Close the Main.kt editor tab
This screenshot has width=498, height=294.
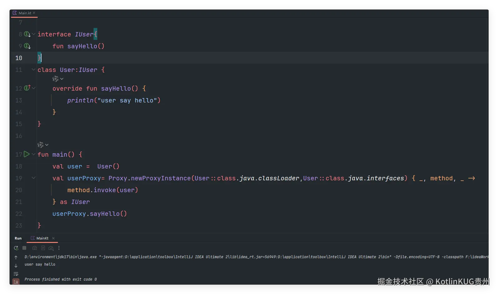tap(34, 13)
